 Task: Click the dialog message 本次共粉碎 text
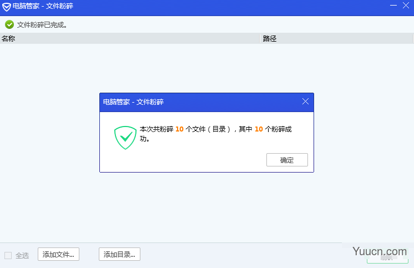[215, 134]
